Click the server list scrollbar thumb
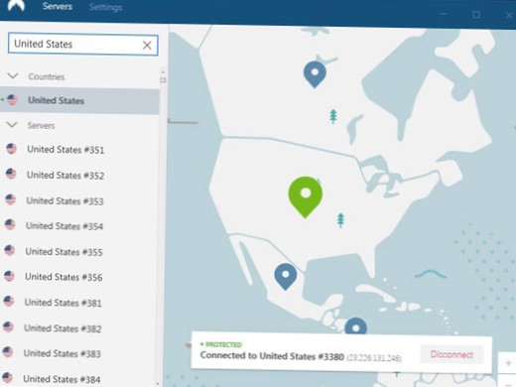Screen dimensions: 516x387 point(163,80)
